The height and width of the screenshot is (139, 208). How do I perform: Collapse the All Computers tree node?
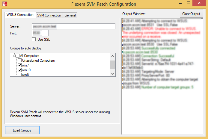coord(14,56)
